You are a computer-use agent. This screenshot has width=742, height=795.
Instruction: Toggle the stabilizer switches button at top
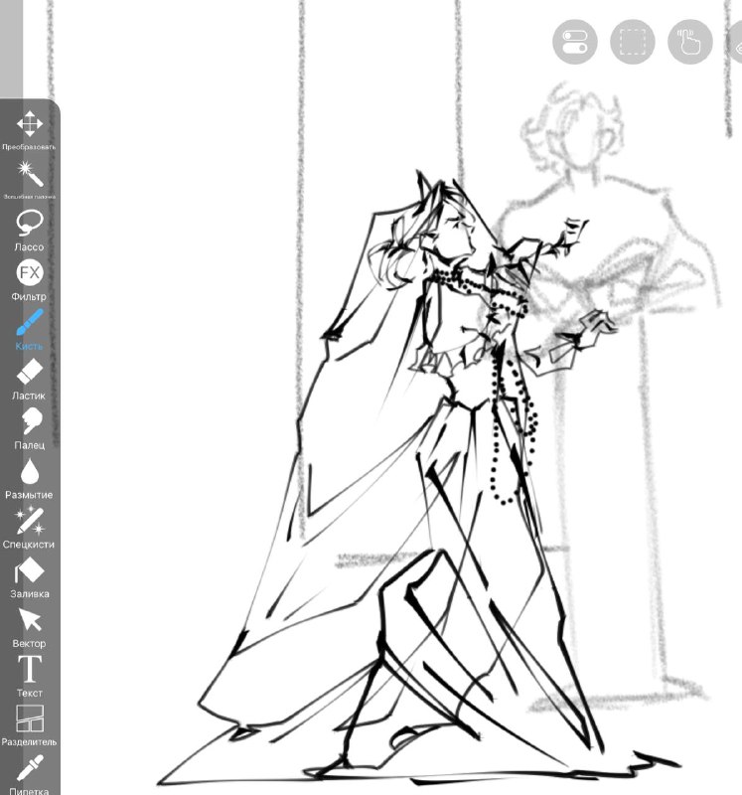575,42
